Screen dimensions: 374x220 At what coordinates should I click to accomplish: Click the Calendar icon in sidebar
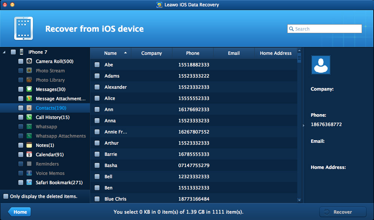click(29, 155)
